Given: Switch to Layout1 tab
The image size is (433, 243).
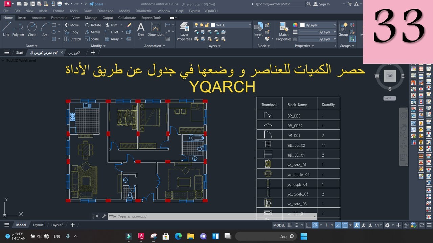Looking at the screenshot, I should pos(39,225).
